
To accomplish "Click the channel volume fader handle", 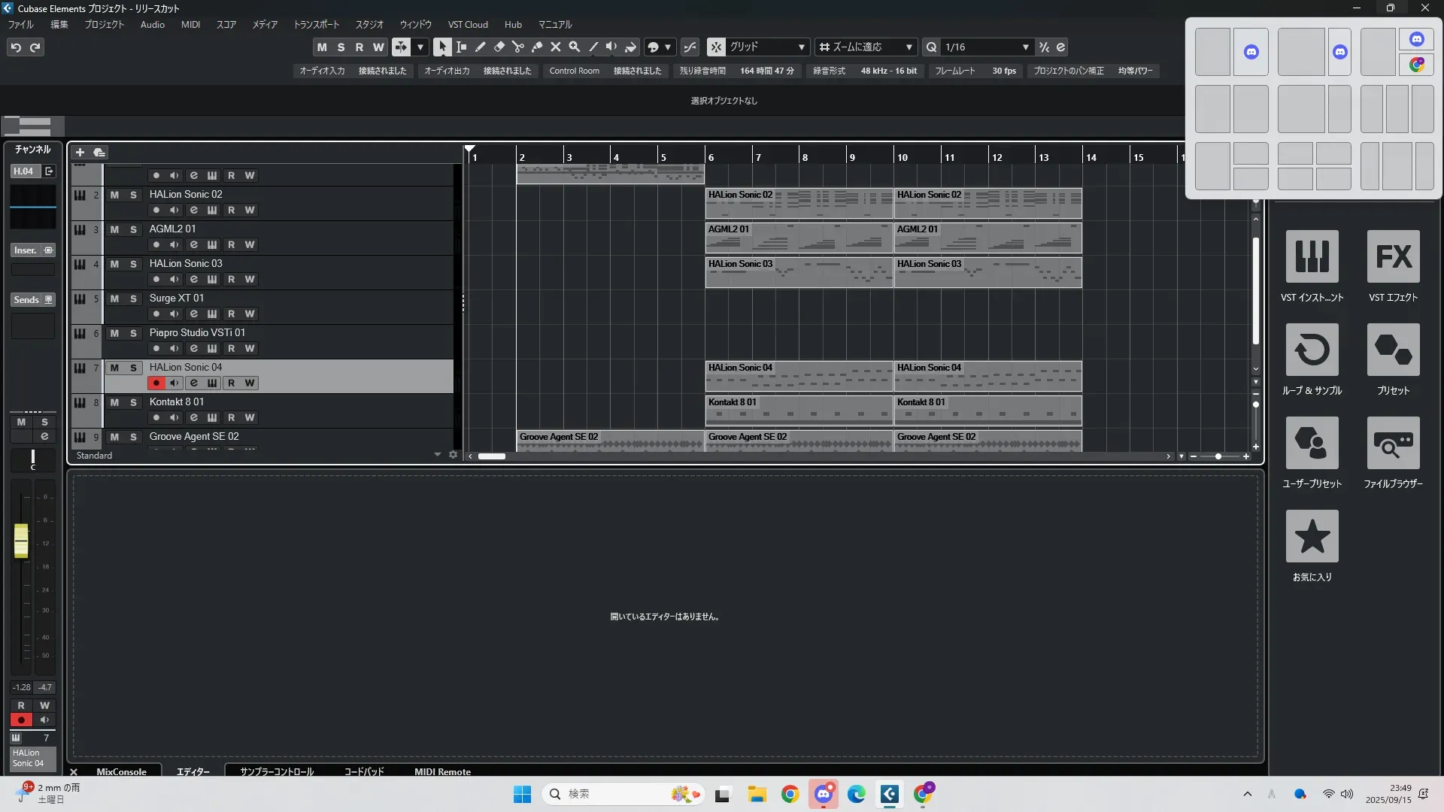I will 21,540.
